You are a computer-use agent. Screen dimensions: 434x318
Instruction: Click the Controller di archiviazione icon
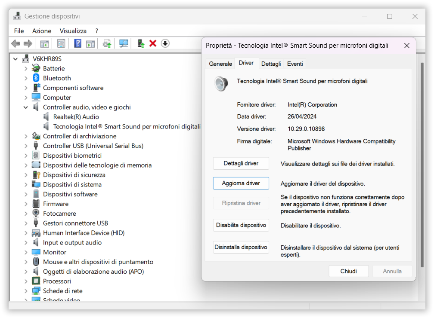click(x=36, y=136)
